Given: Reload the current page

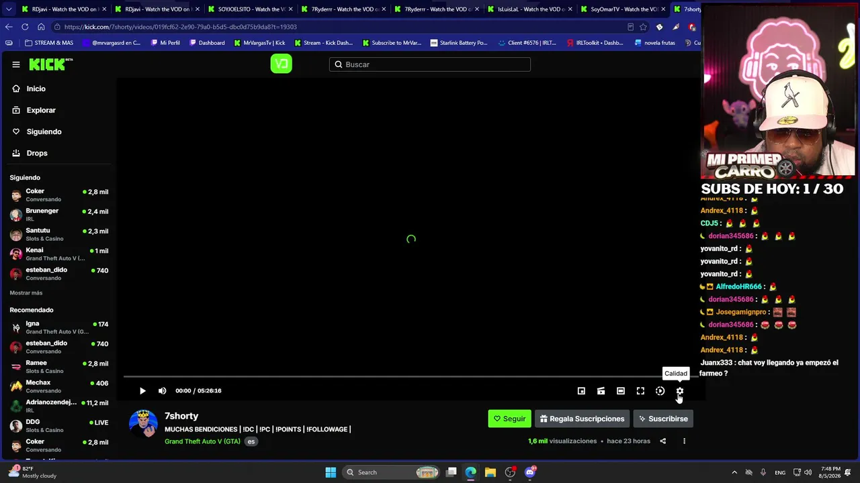Looking at the screenshot, I should point(25,27).
